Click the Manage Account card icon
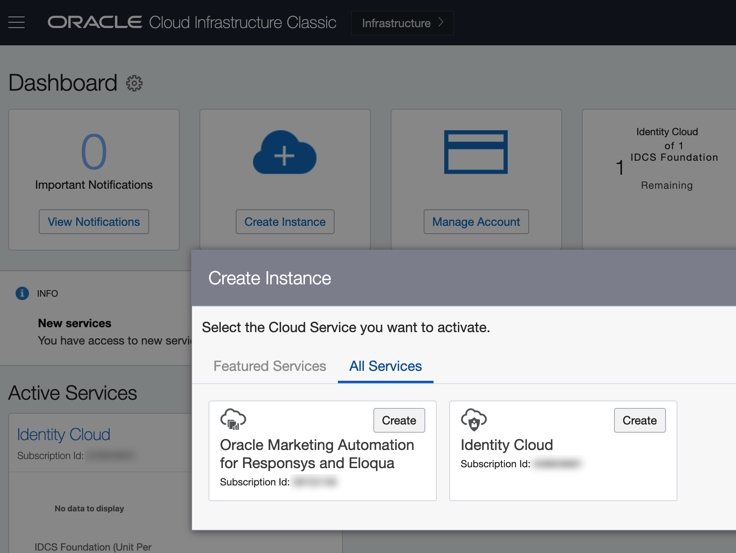This screenshot has width=736, height=553. (476, 152)
